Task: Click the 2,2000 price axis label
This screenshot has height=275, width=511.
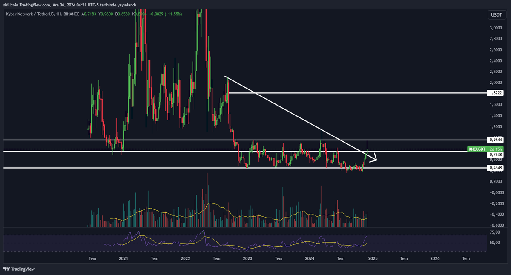Action: pyautogui.click(x=496, y=72)
